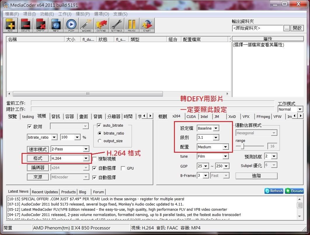Toggle 自動選擇 checkbox beside source
310x235 pixels.
95,177
